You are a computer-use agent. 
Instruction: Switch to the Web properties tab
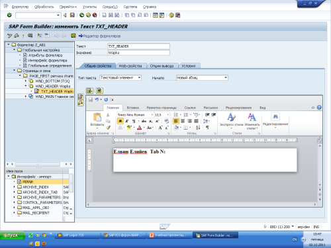point(130,66)
